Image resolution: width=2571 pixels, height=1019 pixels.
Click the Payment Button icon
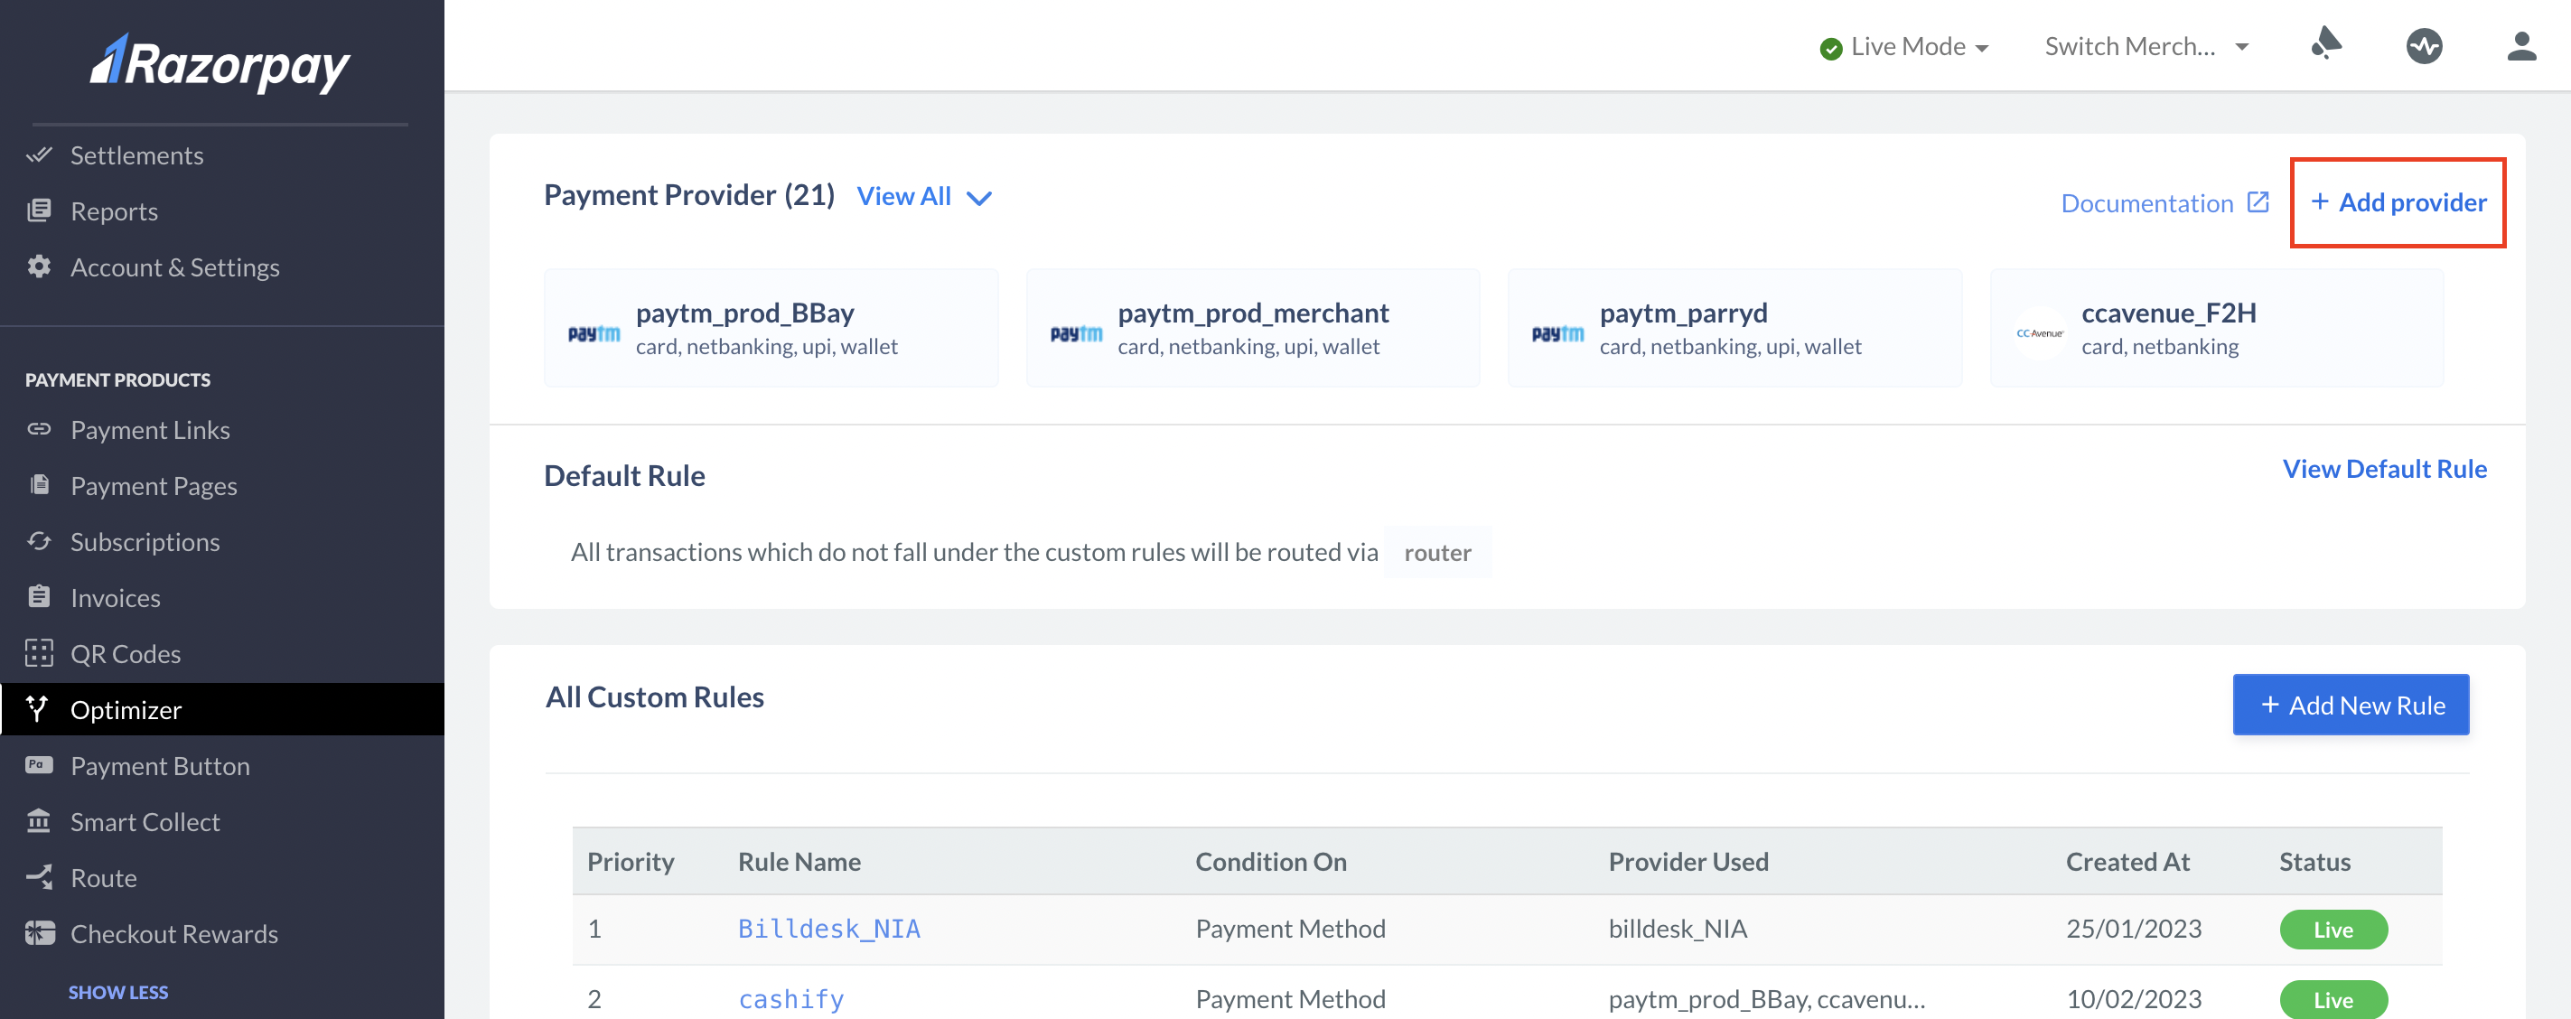(x=39, y=764)
